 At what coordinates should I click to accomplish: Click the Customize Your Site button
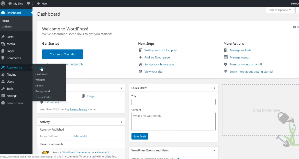click(x=62, y=54)
